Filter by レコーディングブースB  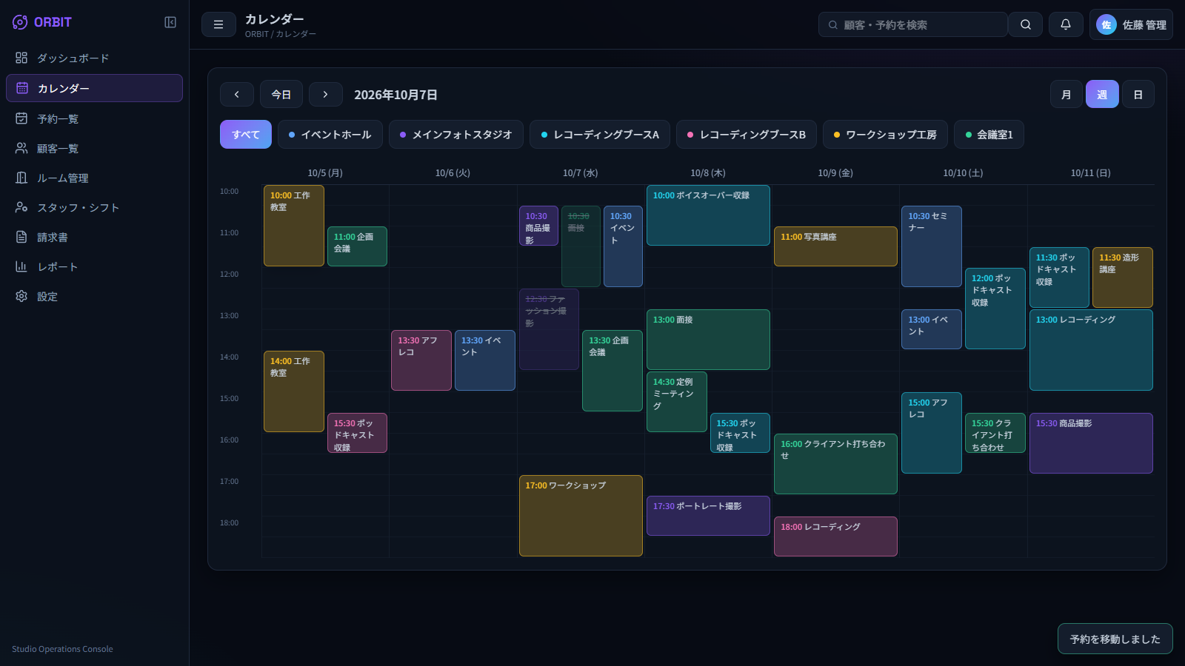[x=747, y=135]
